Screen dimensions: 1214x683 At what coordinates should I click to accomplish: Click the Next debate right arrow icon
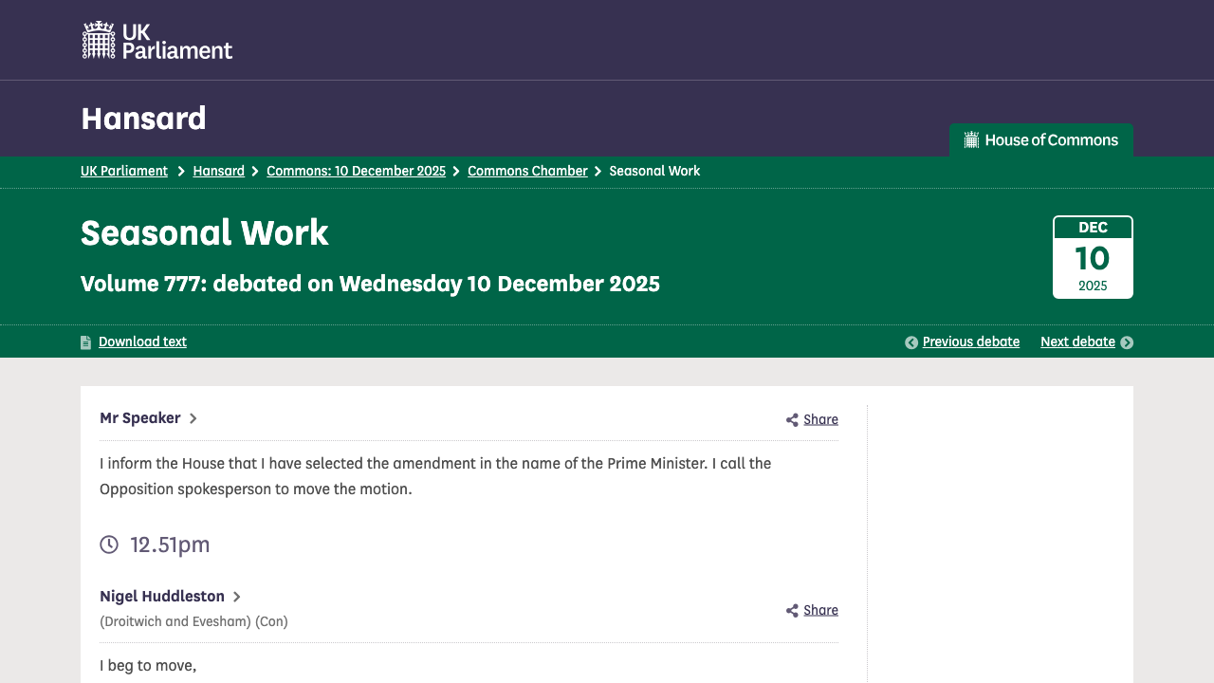pos(1127,342)
